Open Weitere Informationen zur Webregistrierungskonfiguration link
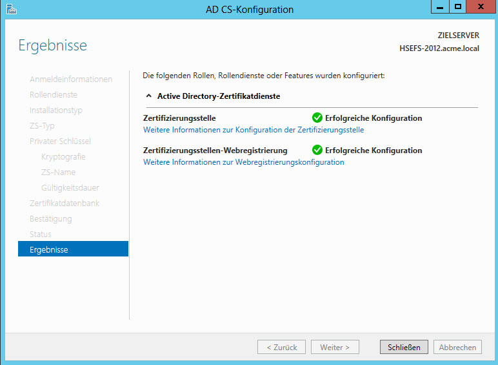Viewport: 498px width, 365px height. (x=244, y=162)
